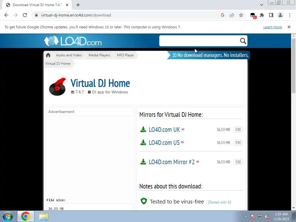
Task: Select the Download Virtual DJ Home tab
Action: click(37, 5)
